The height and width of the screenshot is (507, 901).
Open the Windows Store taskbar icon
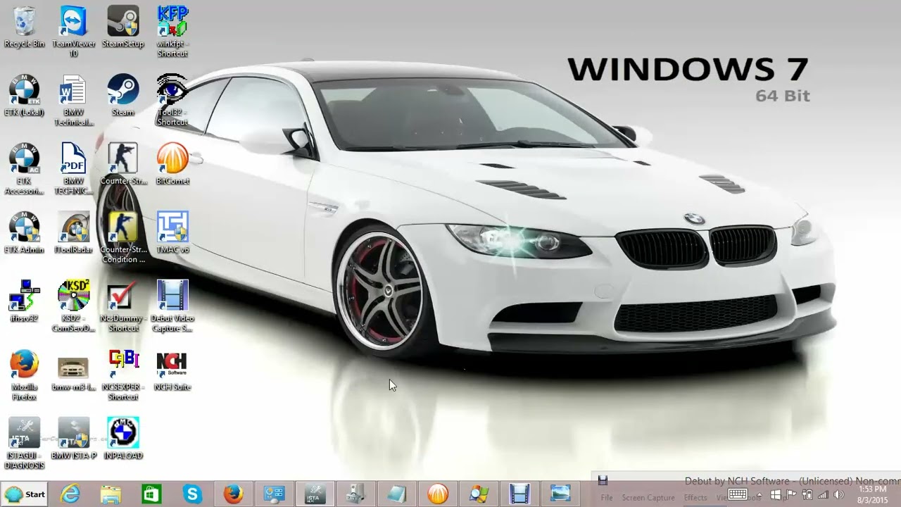[151, 494]
